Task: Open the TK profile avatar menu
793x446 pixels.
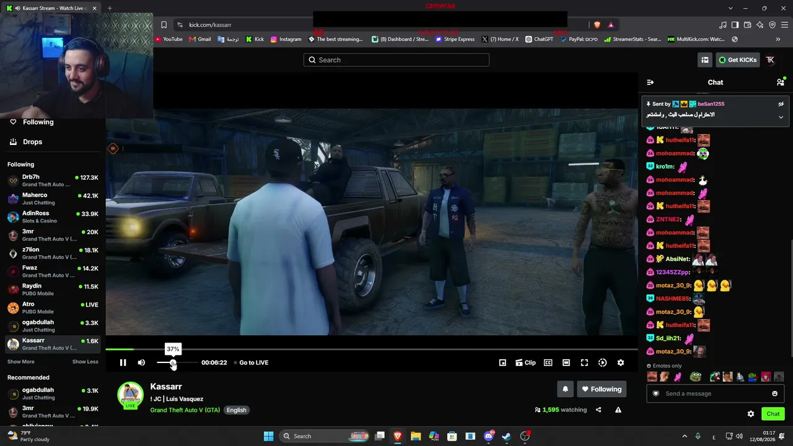Action: click(x=770, y=60)
